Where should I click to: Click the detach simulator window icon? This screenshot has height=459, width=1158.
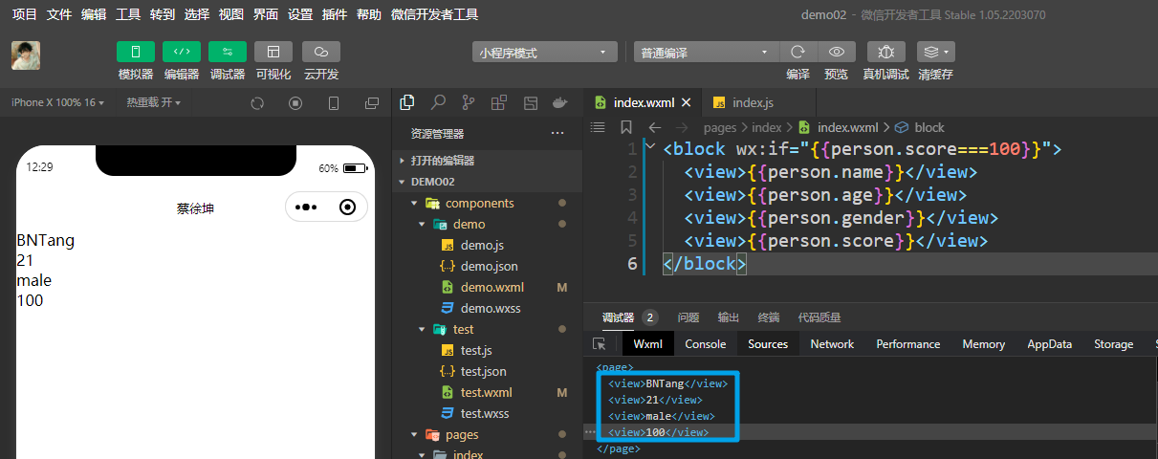click(x=372, y=103)
